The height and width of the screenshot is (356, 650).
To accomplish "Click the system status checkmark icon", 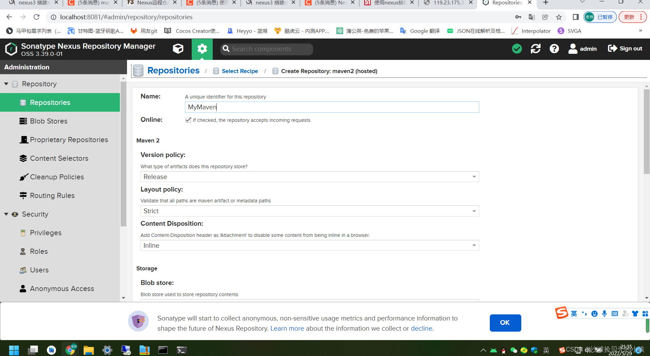I will [x=517, y=49].
